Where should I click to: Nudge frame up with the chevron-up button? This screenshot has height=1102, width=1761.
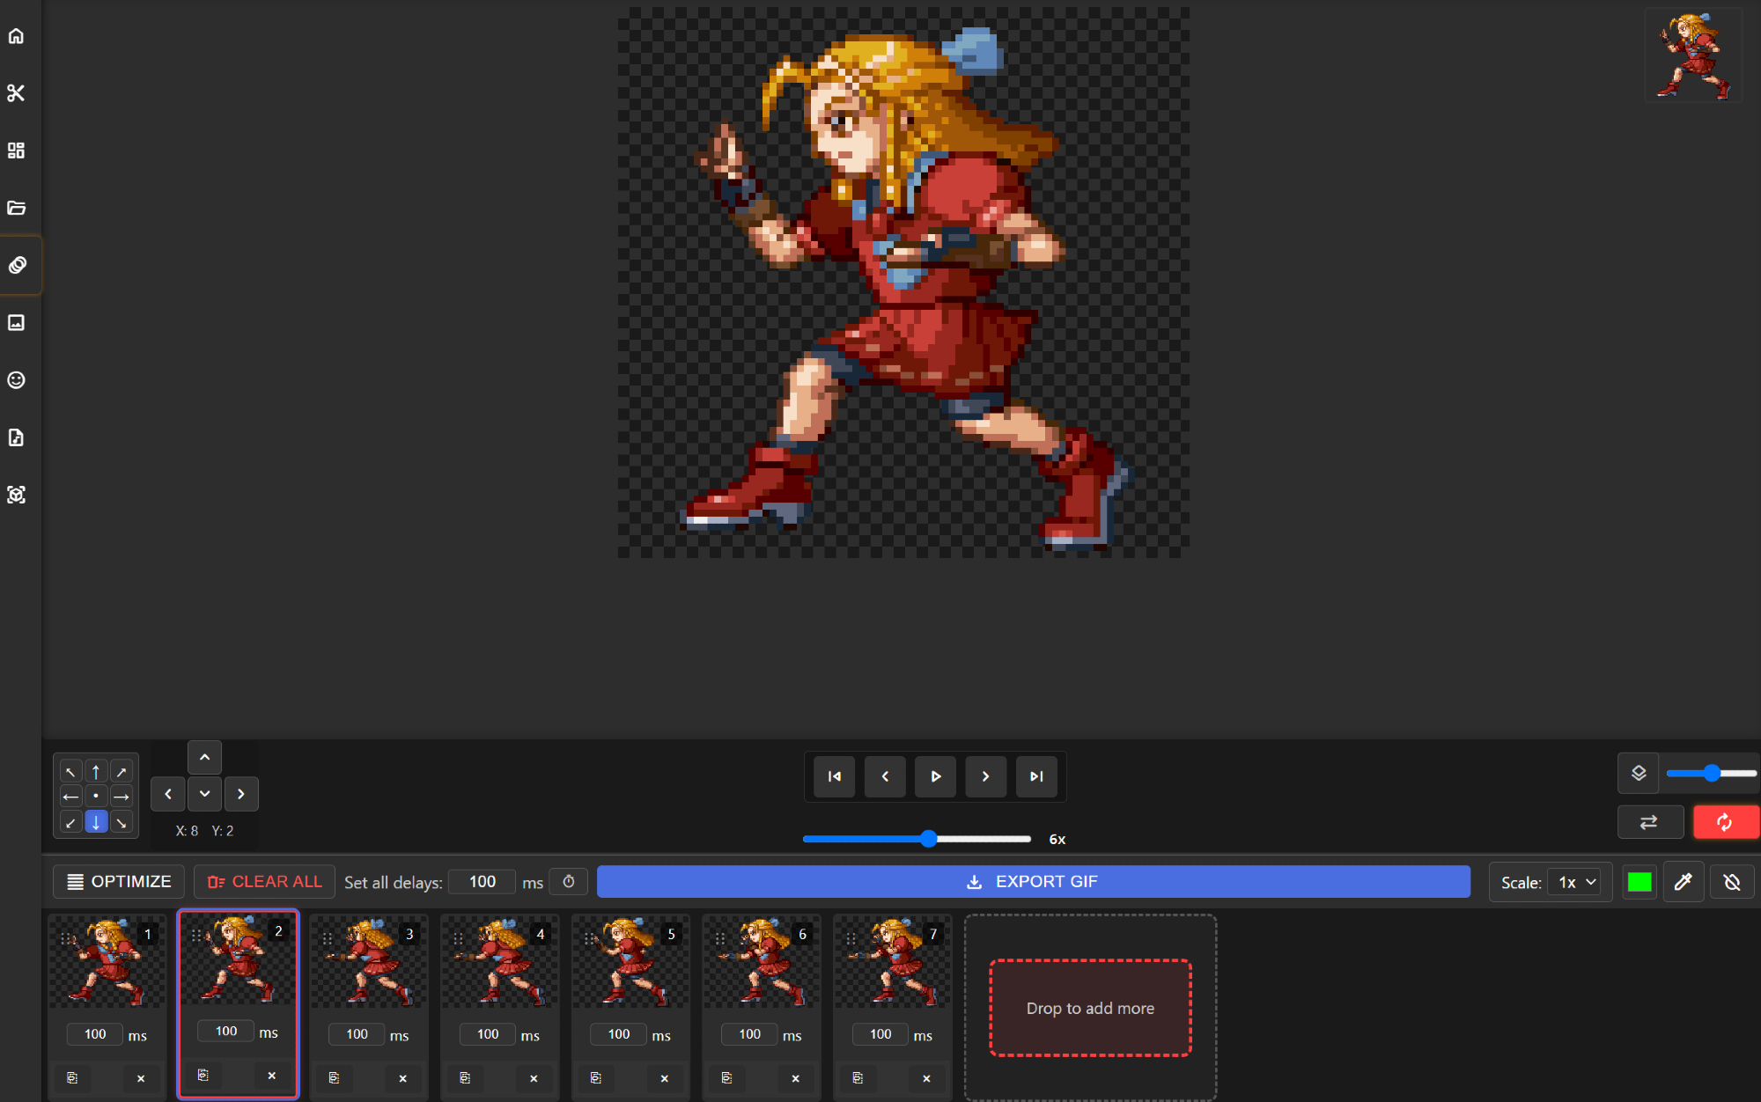coord(204,757)
